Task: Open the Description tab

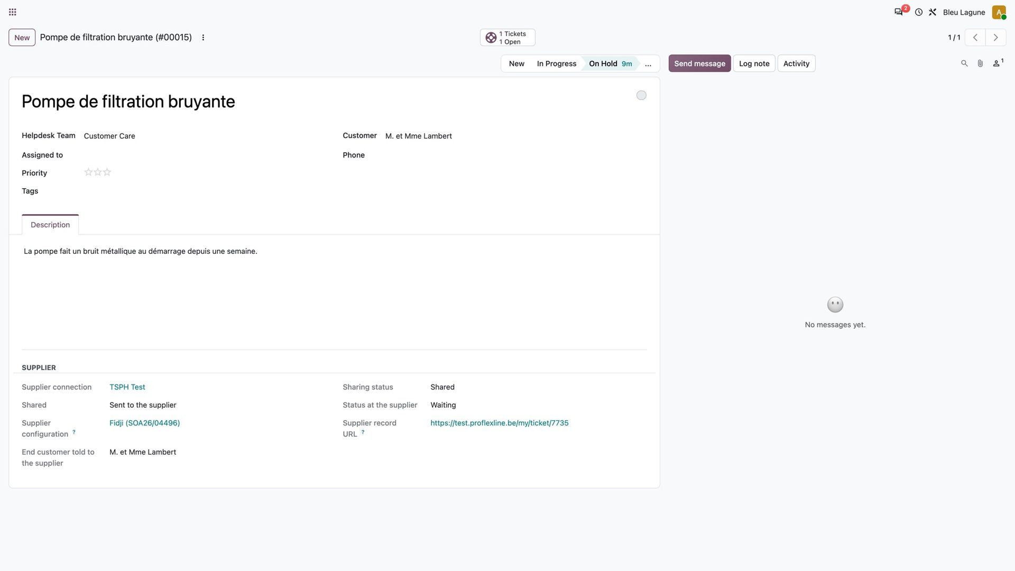Action: click(50, 225)
